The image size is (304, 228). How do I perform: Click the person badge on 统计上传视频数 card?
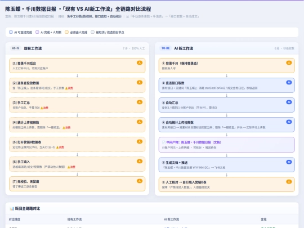[x=140, y=122]
